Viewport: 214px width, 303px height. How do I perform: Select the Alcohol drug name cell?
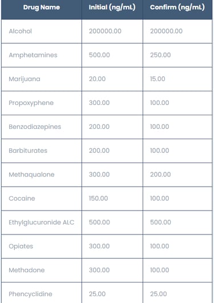coord(21,31)
